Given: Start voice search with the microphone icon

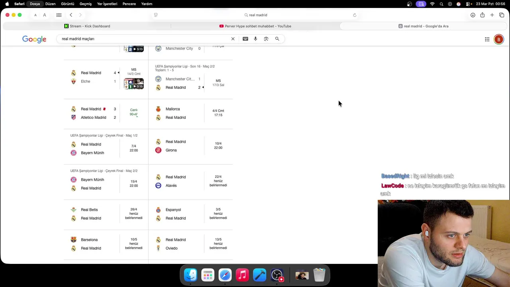Looking at the screenshot, I should 255,39.
